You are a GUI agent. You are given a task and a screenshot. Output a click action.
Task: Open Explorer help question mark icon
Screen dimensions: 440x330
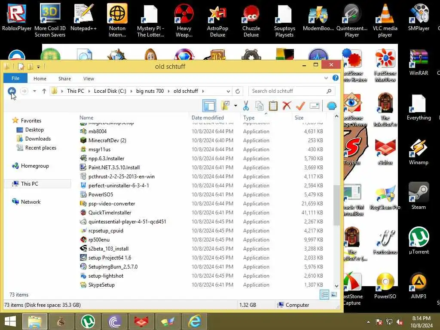(335, 78)
